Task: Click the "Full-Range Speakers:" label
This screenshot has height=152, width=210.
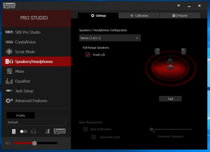Action: click(96, 48)
